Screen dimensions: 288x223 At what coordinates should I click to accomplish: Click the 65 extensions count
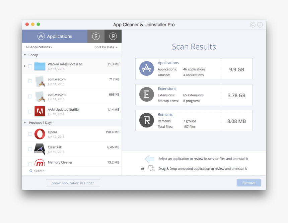pos(194,95)
